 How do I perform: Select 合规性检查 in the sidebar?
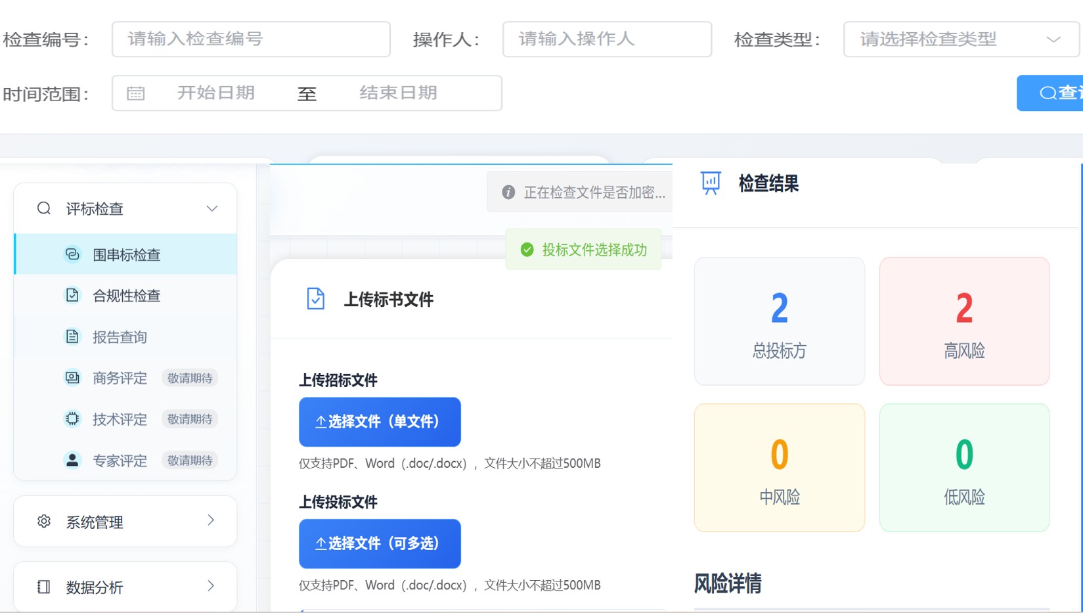[127, 296]
